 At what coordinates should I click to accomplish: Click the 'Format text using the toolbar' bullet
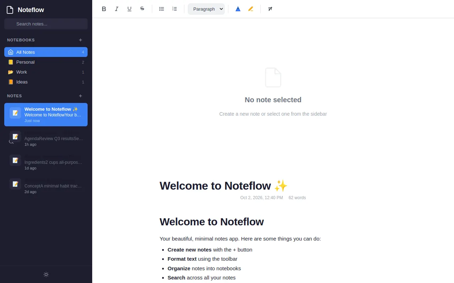[x=203, y=259]
